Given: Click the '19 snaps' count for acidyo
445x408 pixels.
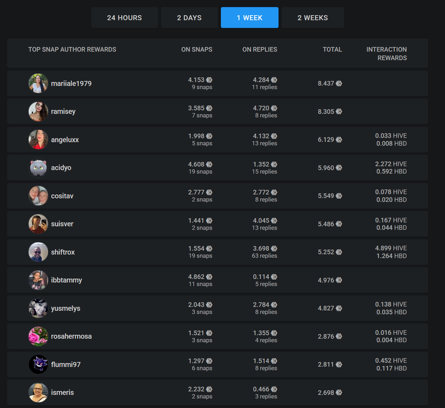Looking at the screenshot, I should pos(200,172).
